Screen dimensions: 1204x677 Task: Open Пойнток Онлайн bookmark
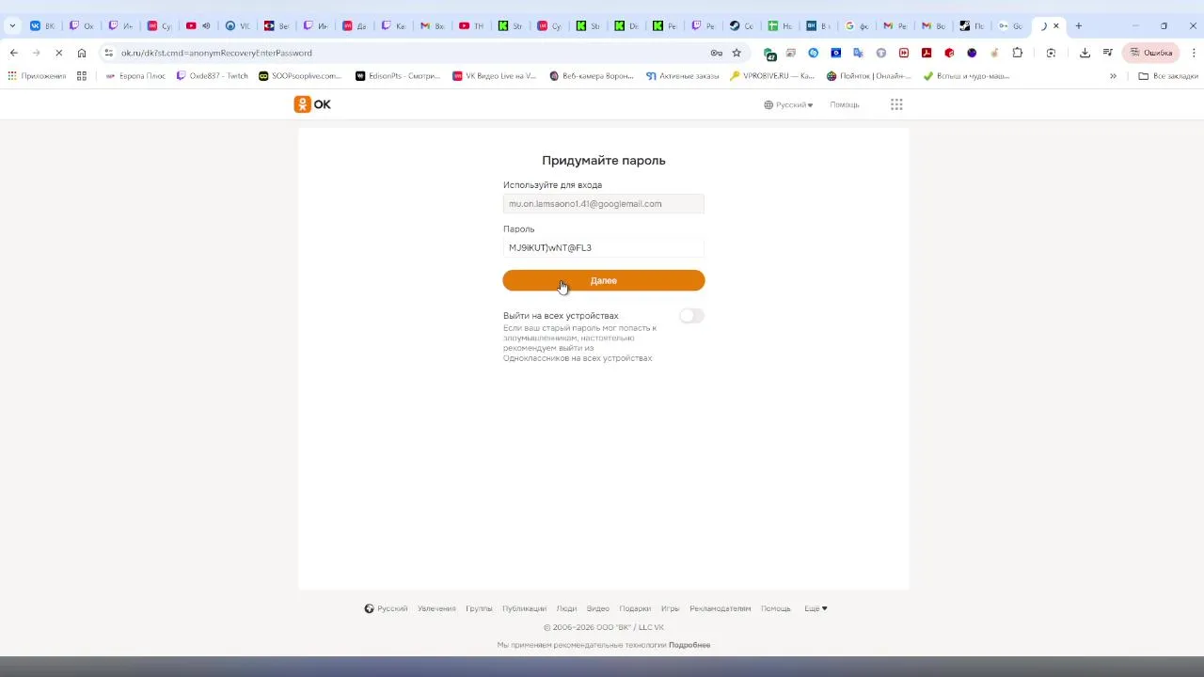click(869, 75)
